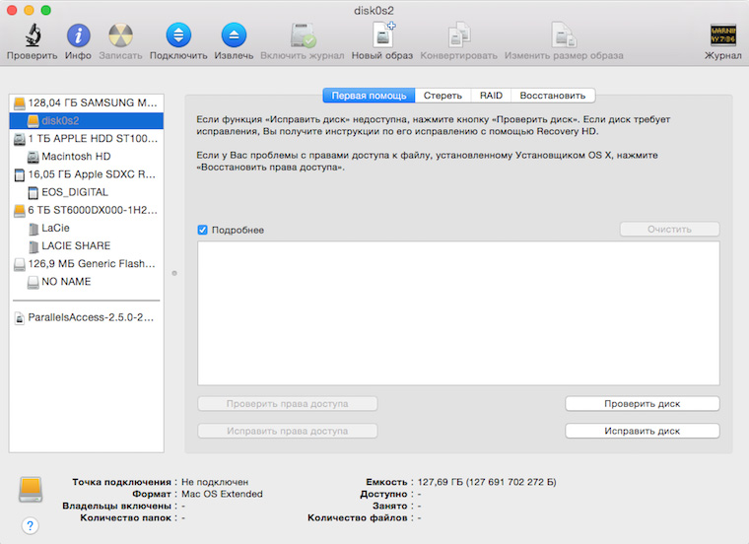Image resolution: width=749 pixels, height=544 pixels.
Task: Open the RAID tab
Action: [490, 96]
